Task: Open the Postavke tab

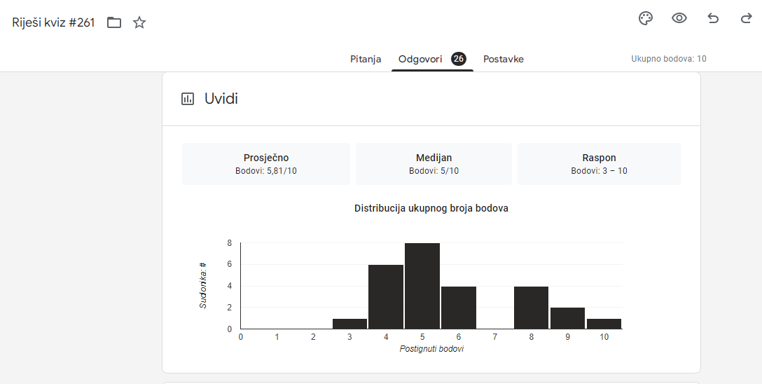Action: 504,59
